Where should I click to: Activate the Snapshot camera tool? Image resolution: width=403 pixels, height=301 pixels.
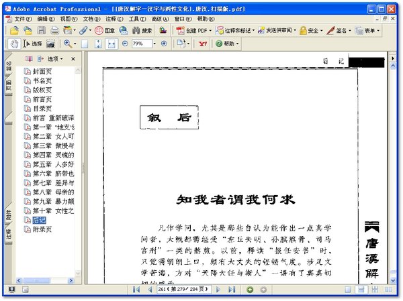[x=50, y=44]
